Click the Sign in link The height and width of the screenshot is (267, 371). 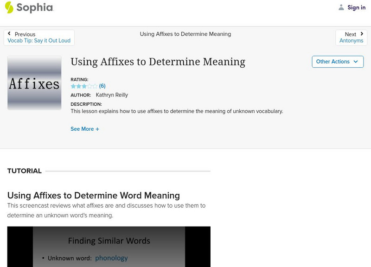(x=356, y=7)
